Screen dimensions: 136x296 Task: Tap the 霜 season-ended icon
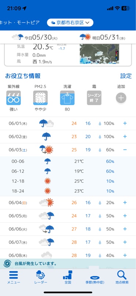click(94, 98)
